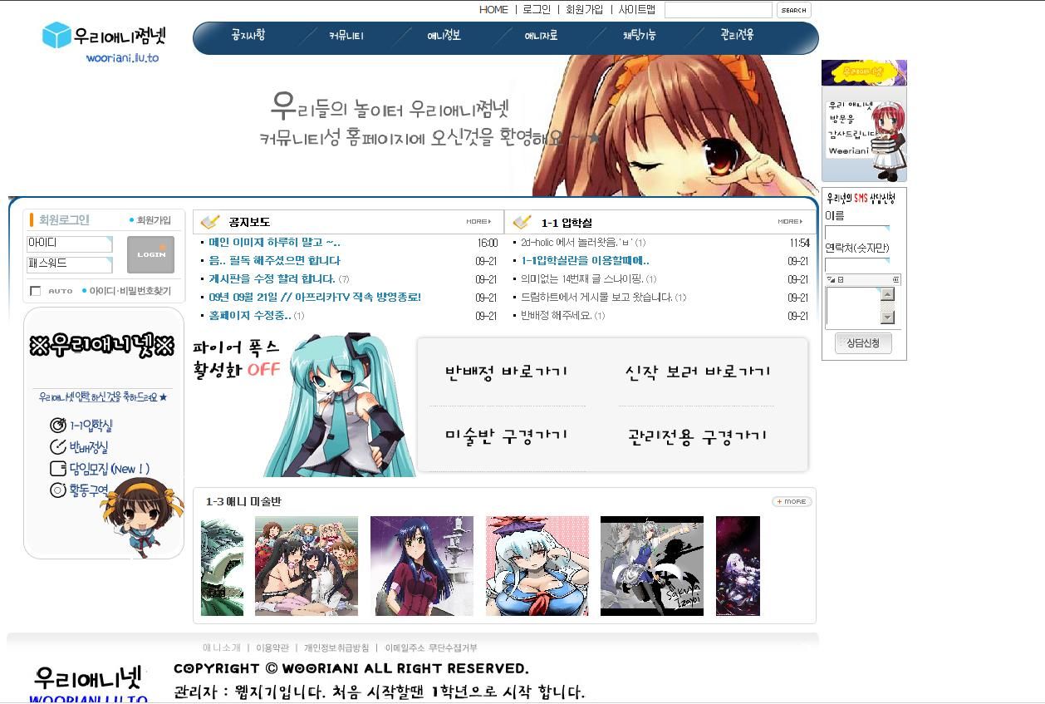
Task: Open the 커뮤니티 navigation menu
Action: (x=346, y=36)
